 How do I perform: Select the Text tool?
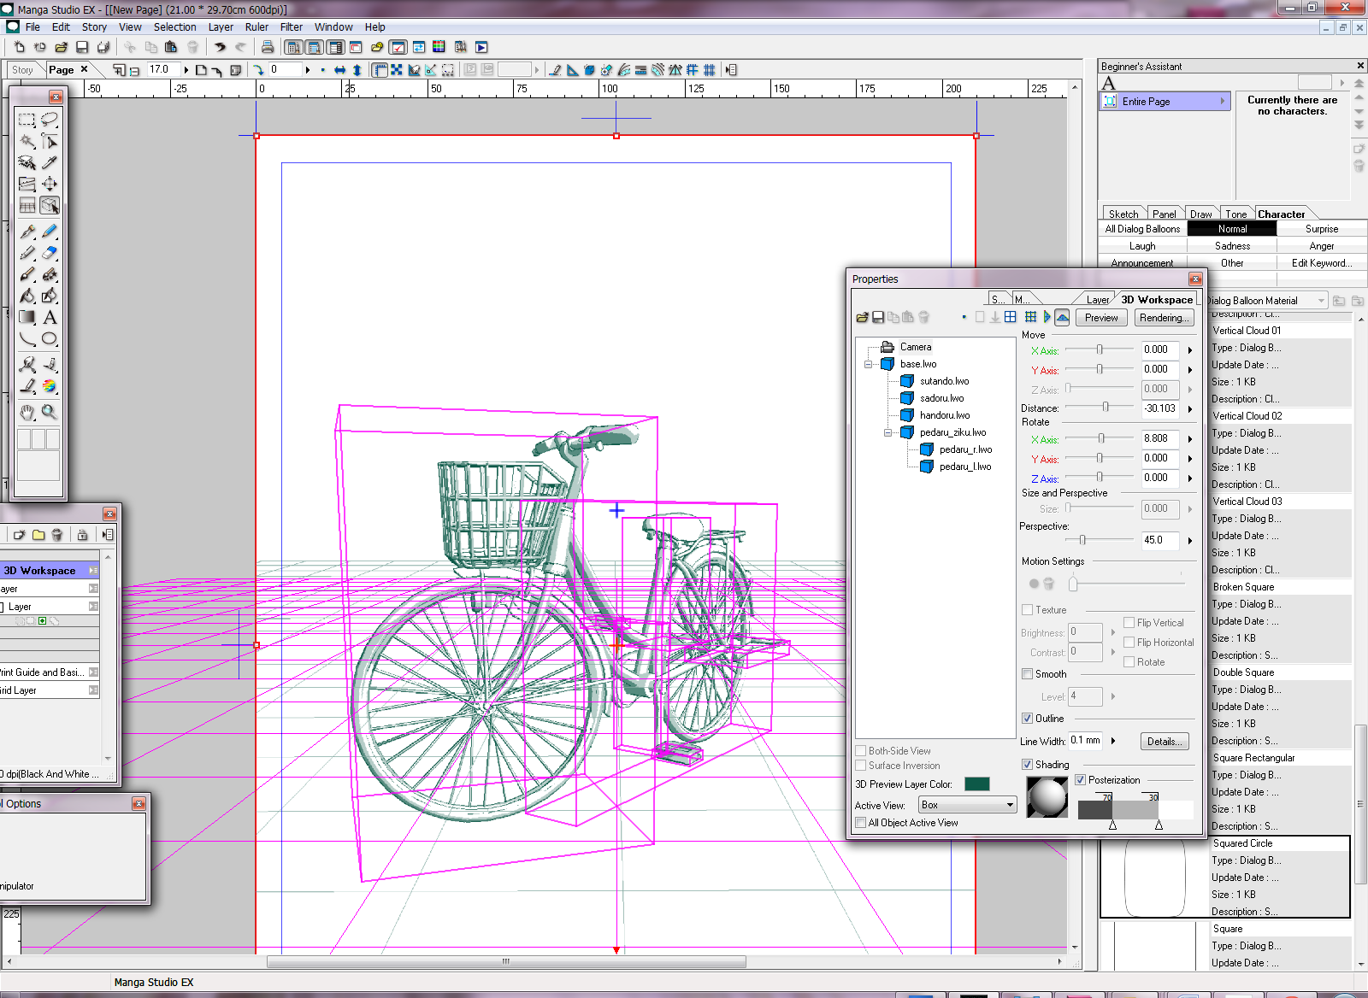(50, 318)
